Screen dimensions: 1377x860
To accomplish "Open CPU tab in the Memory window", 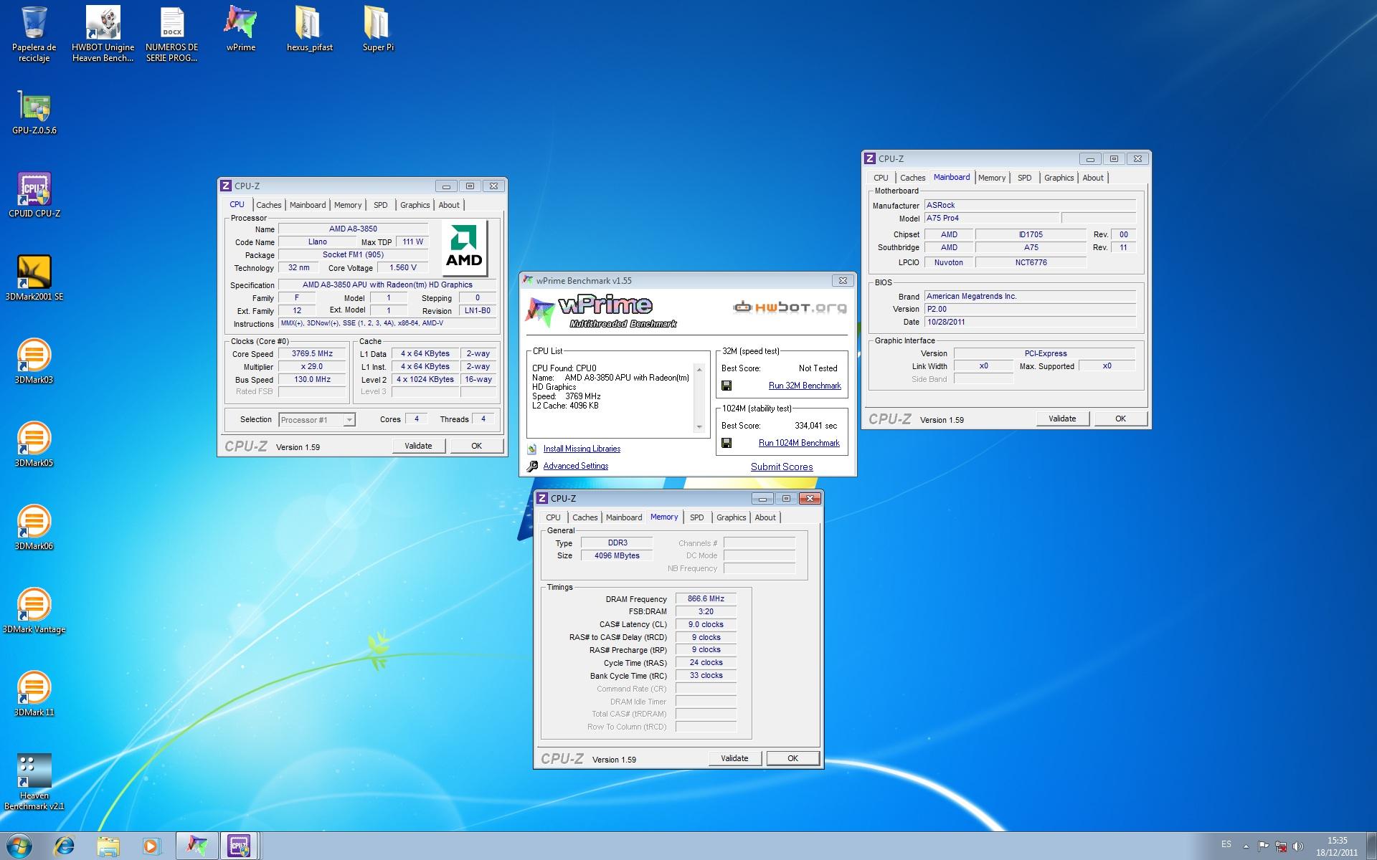I will coord(553,517).
